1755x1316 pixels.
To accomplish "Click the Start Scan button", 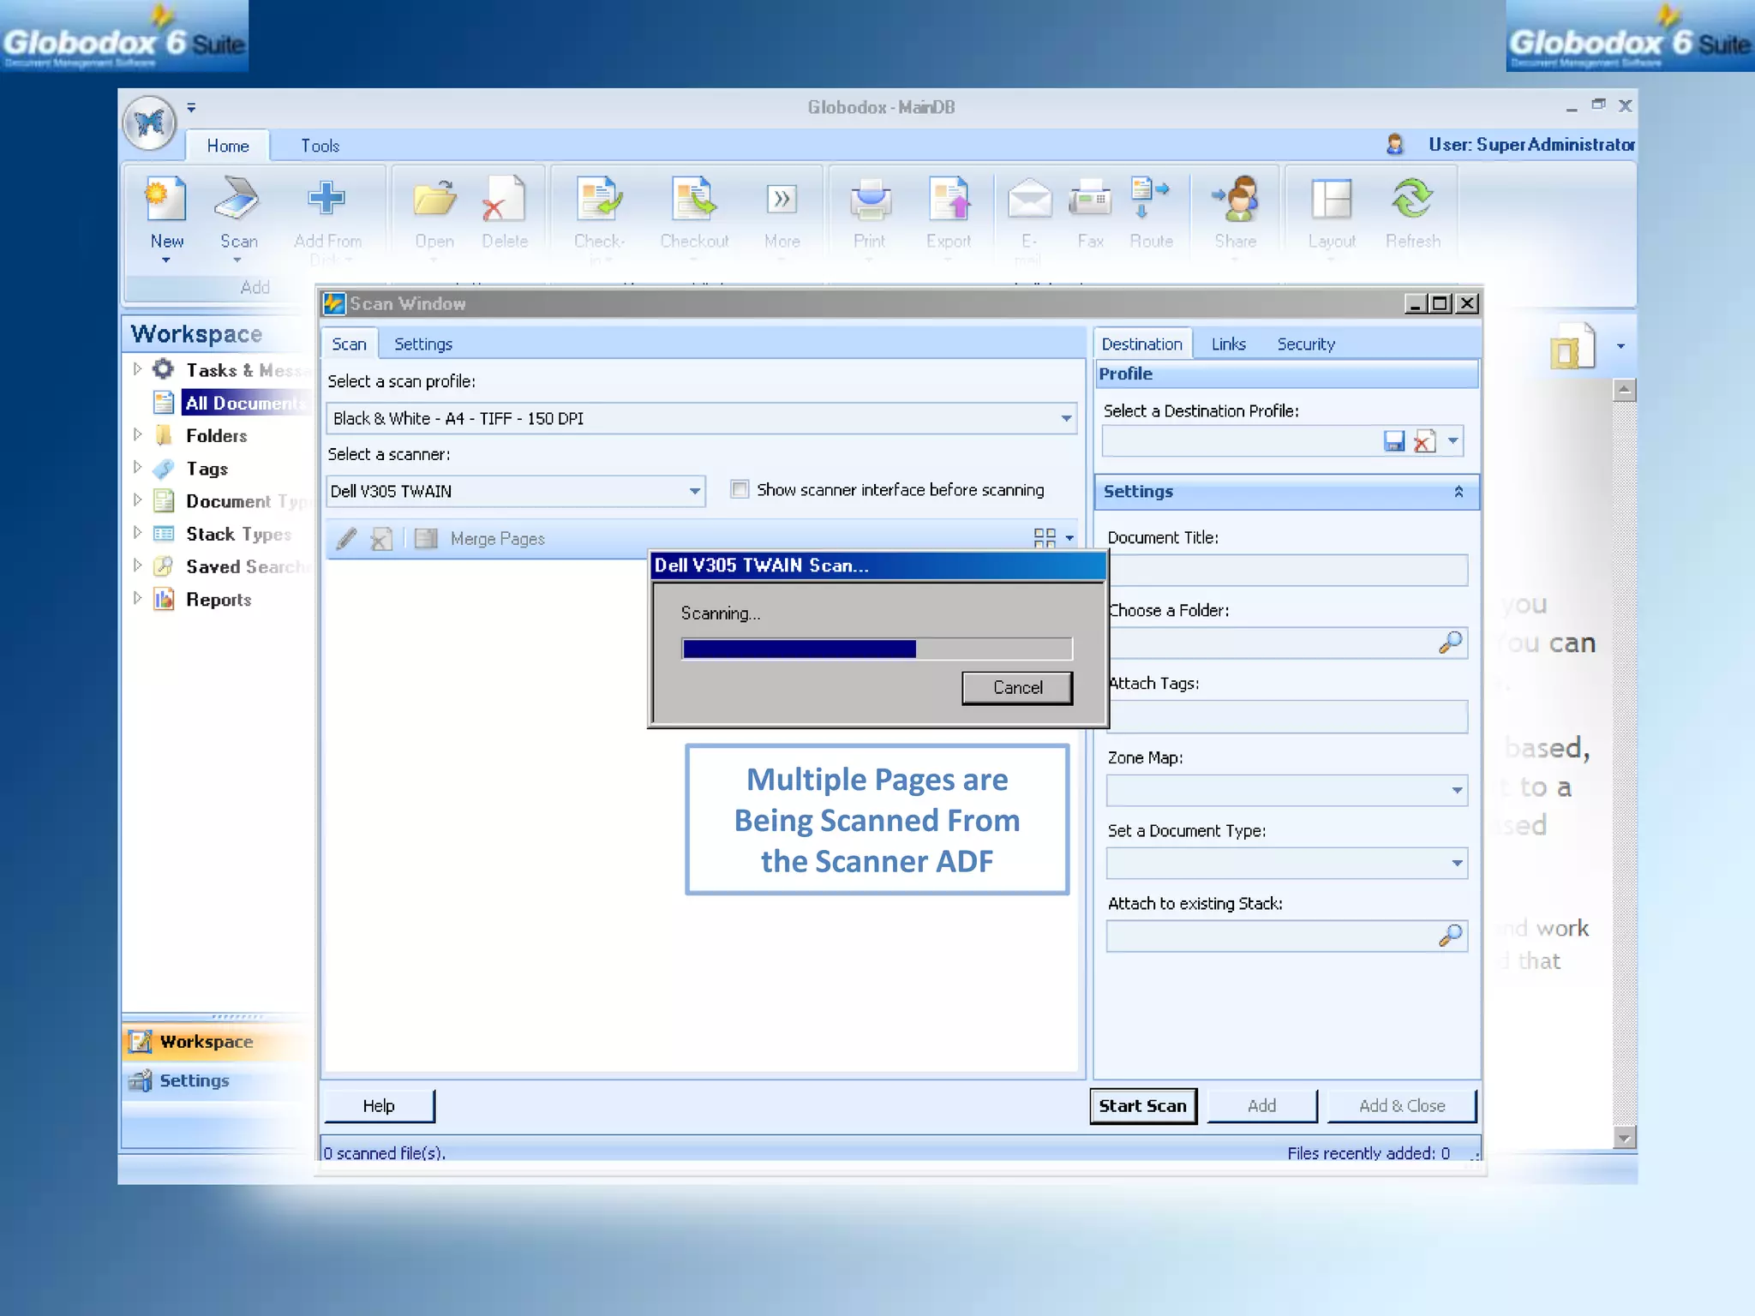I will point(1142,1106).
